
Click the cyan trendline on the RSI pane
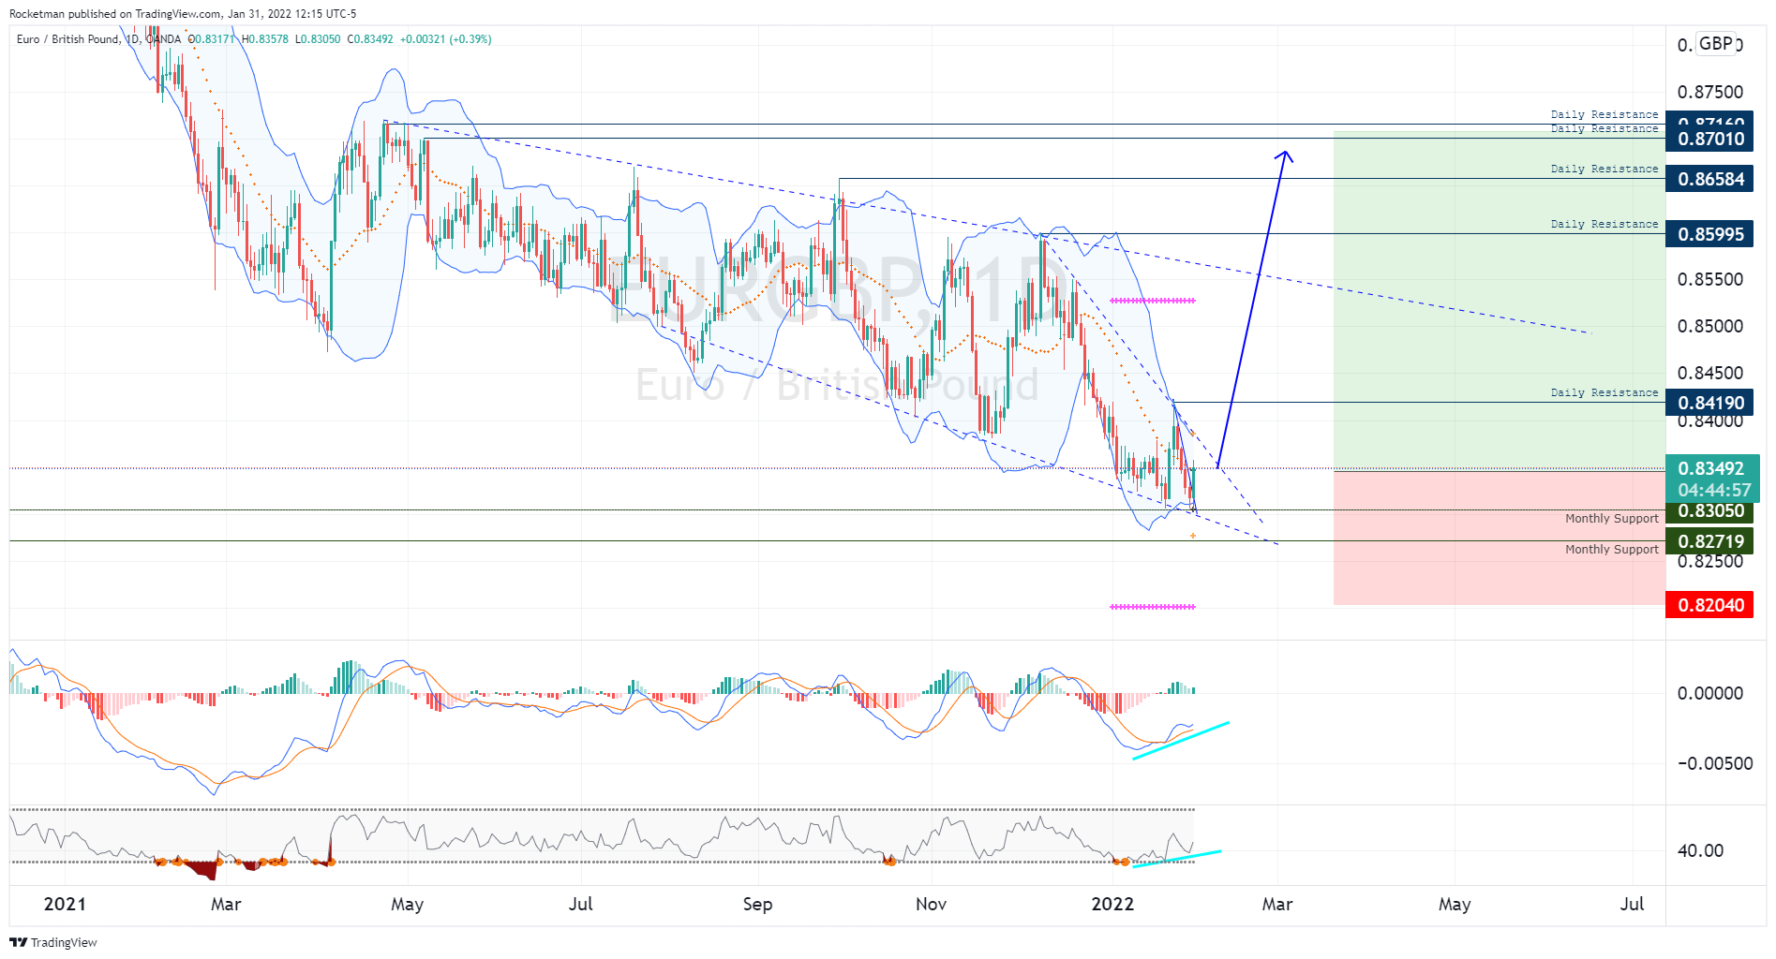1177,859
